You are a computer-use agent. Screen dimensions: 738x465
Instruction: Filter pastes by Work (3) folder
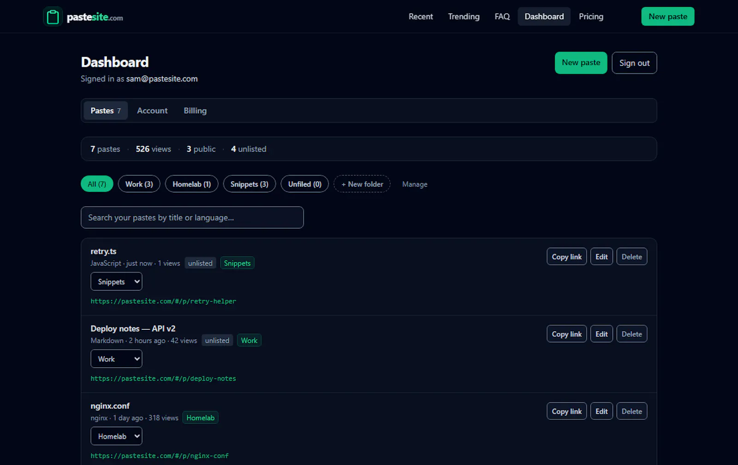[139, 184]
